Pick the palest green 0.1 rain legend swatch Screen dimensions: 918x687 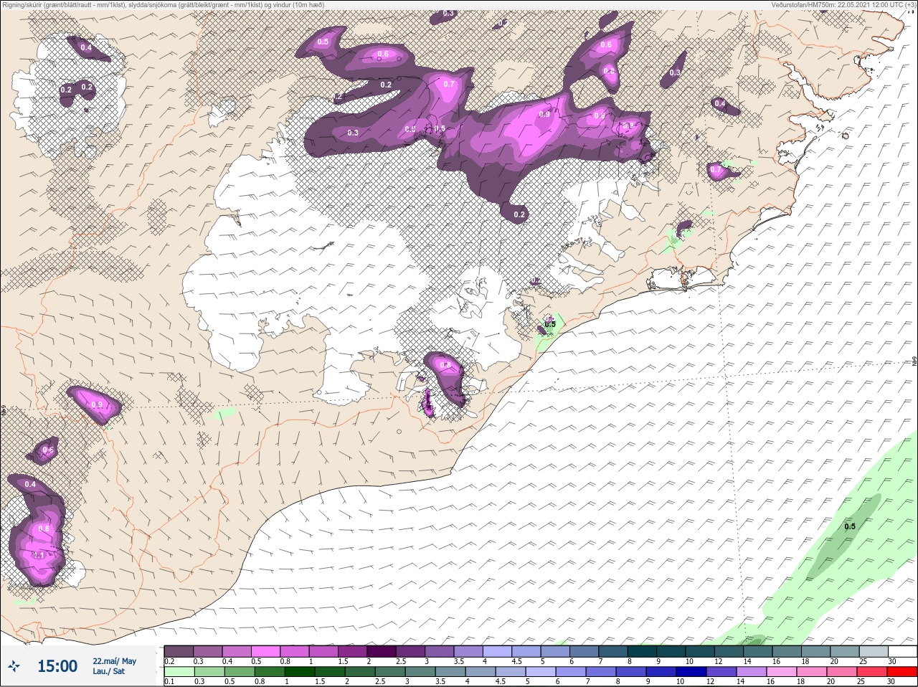(x=179, y=672)
